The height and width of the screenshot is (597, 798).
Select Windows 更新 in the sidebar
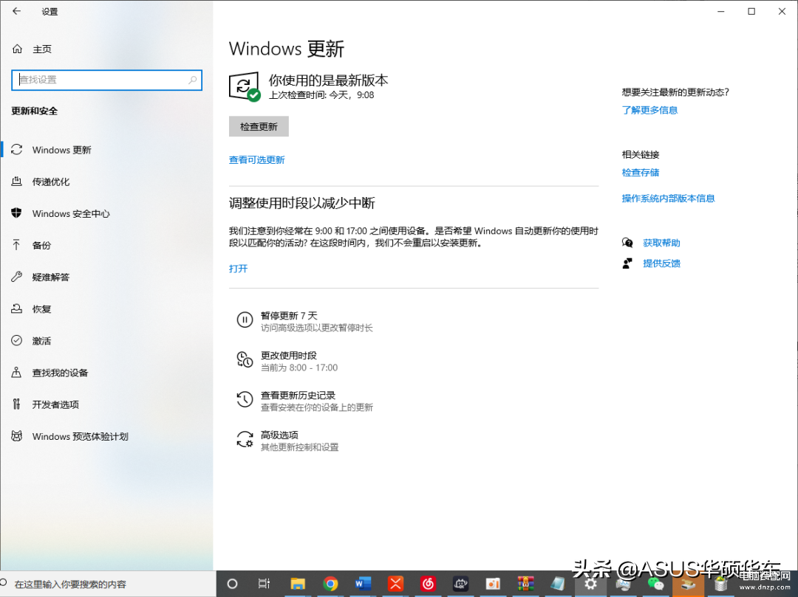(61, 150)
